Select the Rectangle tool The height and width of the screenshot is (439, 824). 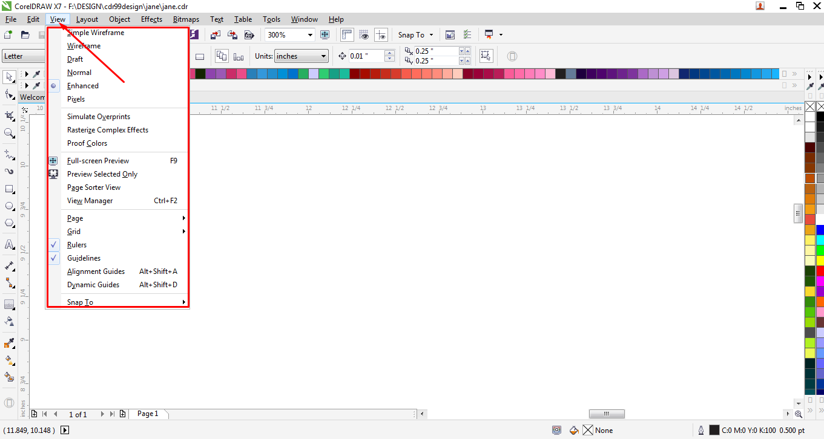tap(8, 189)
